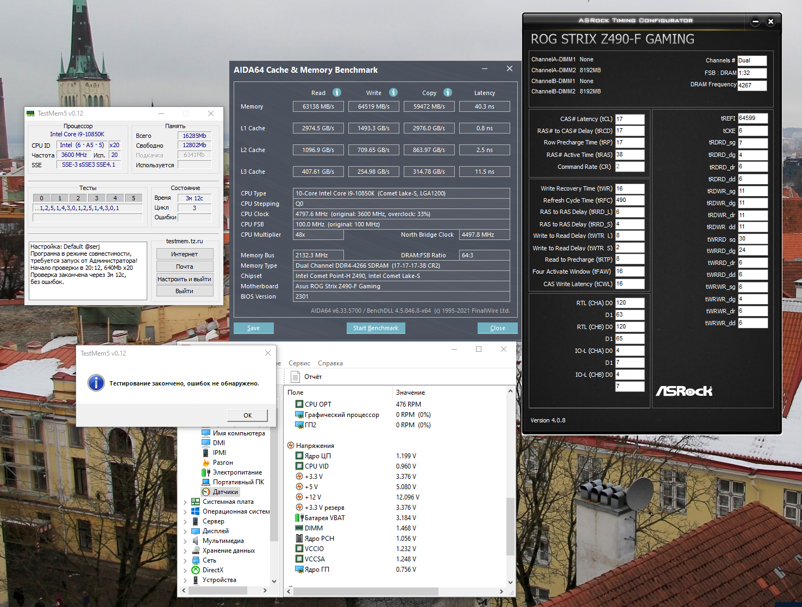Click the Memory Read value 63138 MB/s

(318, 106)
